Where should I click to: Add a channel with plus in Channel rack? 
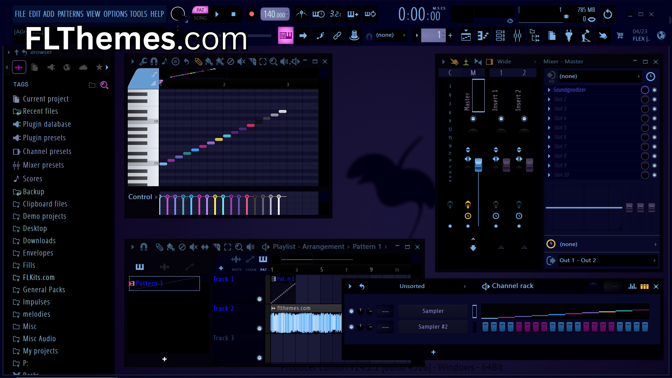433,352
